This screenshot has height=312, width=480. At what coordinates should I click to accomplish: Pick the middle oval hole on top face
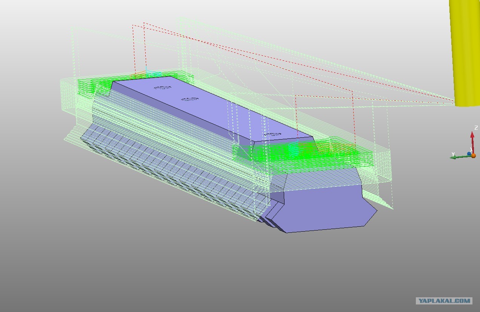point(190,100)
